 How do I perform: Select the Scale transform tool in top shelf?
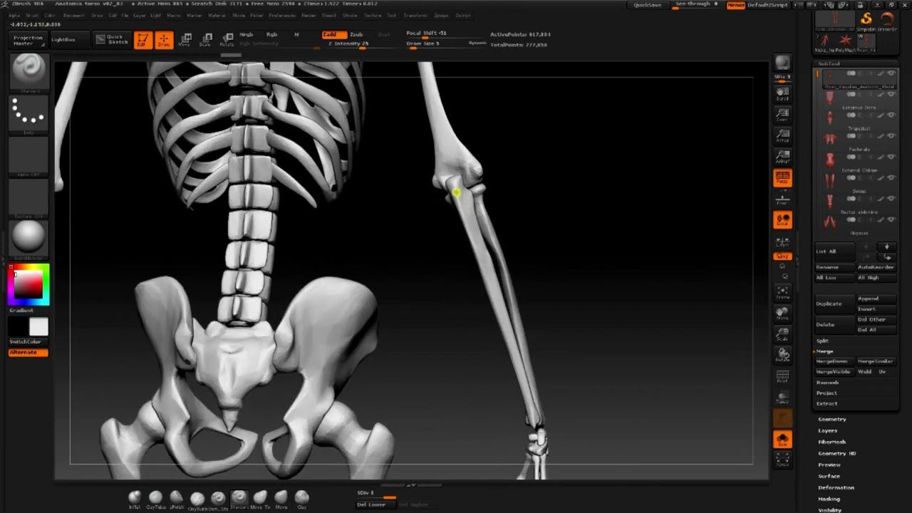205,40
